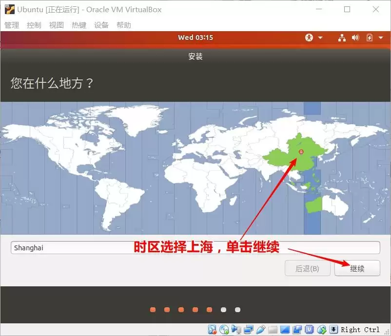The width and height of the screenshot is (391, 336).
Task: Click the virtualization chip status icon
Action: [x=309, y=329]
